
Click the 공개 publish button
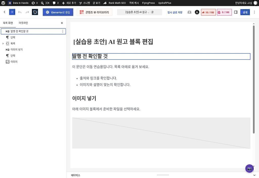coord(245,12)
